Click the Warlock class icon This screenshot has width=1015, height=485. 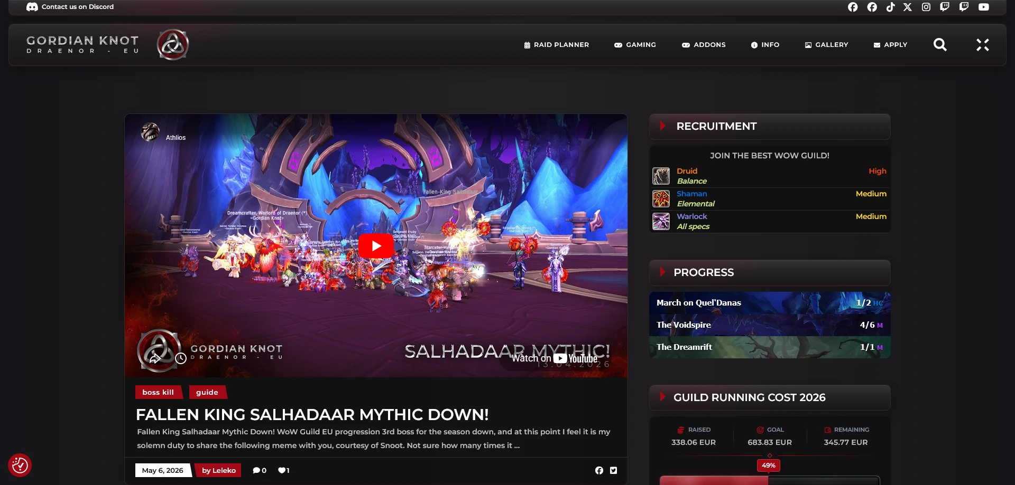(661, 221)
